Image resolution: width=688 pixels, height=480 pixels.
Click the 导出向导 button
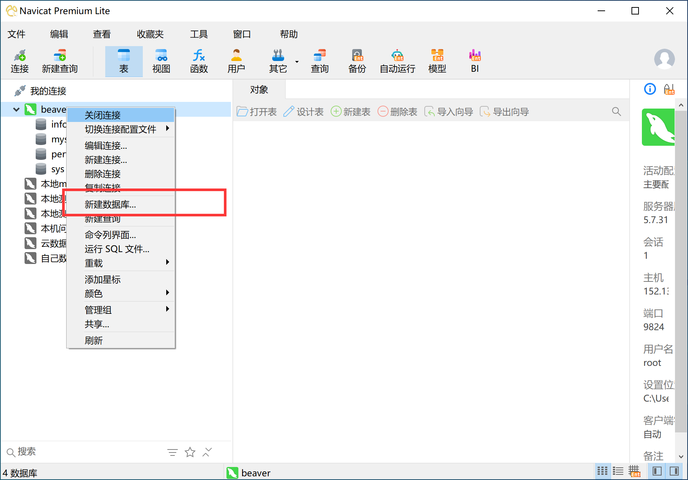(x=504, y=112)
